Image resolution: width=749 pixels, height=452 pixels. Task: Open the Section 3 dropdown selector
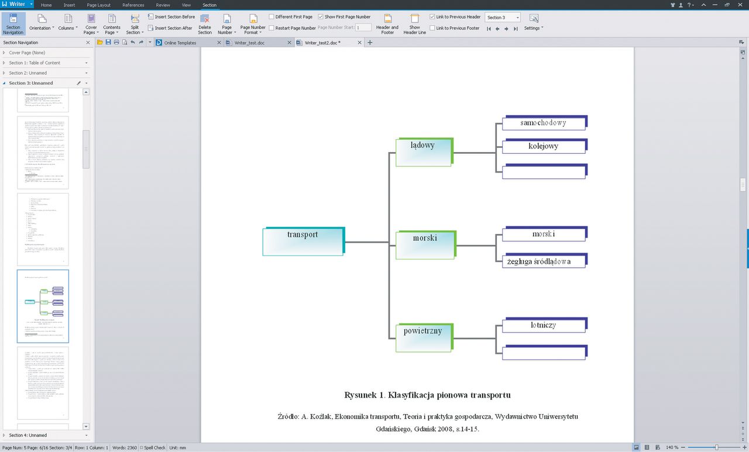pyautogui.click(x=503, y=18)
